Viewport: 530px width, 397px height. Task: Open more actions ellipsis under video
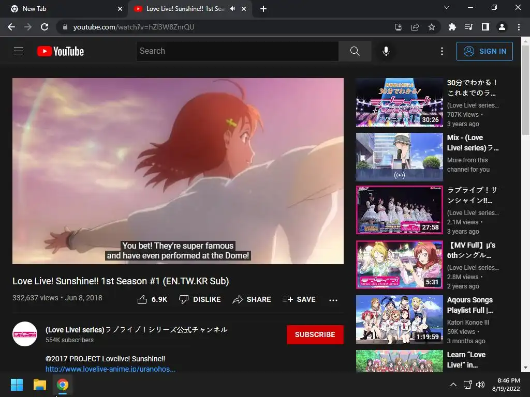333,300
